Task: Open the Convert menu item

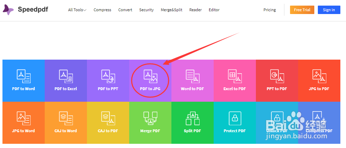Action: 125,10
